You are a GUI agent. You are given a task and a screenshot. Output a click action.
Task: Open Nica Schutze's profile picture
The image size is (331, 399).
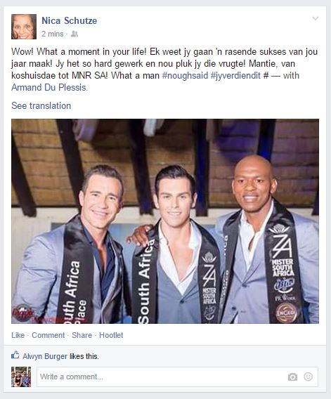(x=24, y=27)
